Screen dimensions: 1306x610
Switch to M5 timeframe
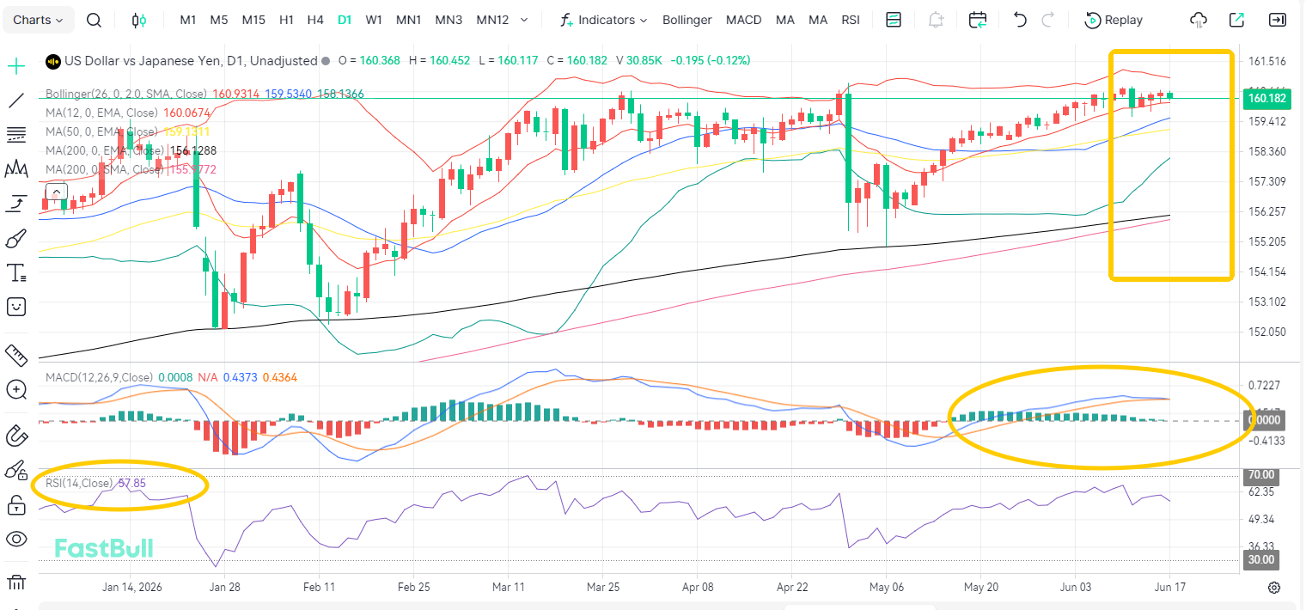pos(219,20)
